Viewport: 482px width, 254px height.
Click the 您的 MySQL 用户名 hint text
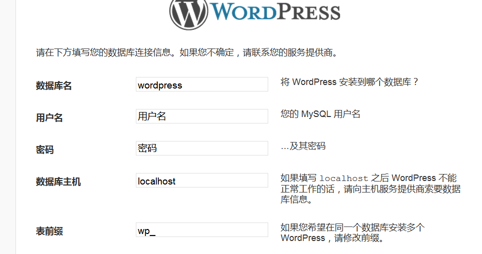click(x=320, y=114)
